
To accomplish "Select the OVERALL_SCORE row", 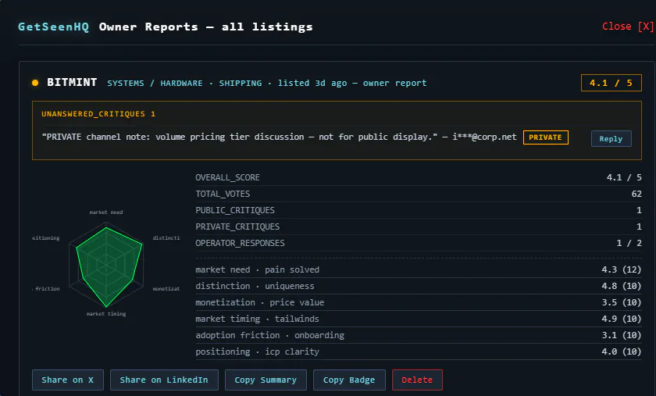I will tap(419, 177).
